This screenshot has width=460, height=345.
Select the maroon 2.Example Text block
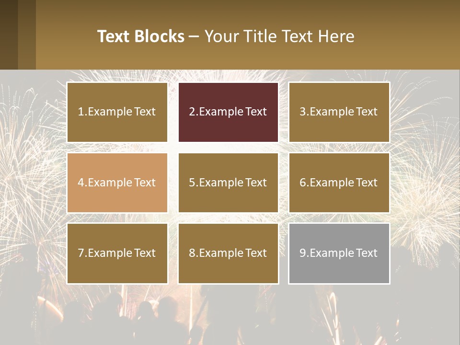[x=228, y=112]
